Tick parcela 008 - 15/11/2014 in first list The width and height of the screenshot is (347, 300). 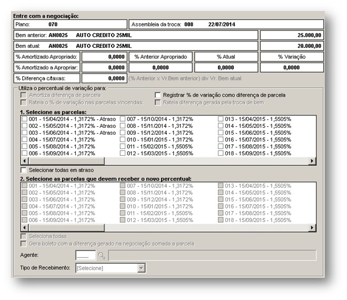(x=123, y=126)
